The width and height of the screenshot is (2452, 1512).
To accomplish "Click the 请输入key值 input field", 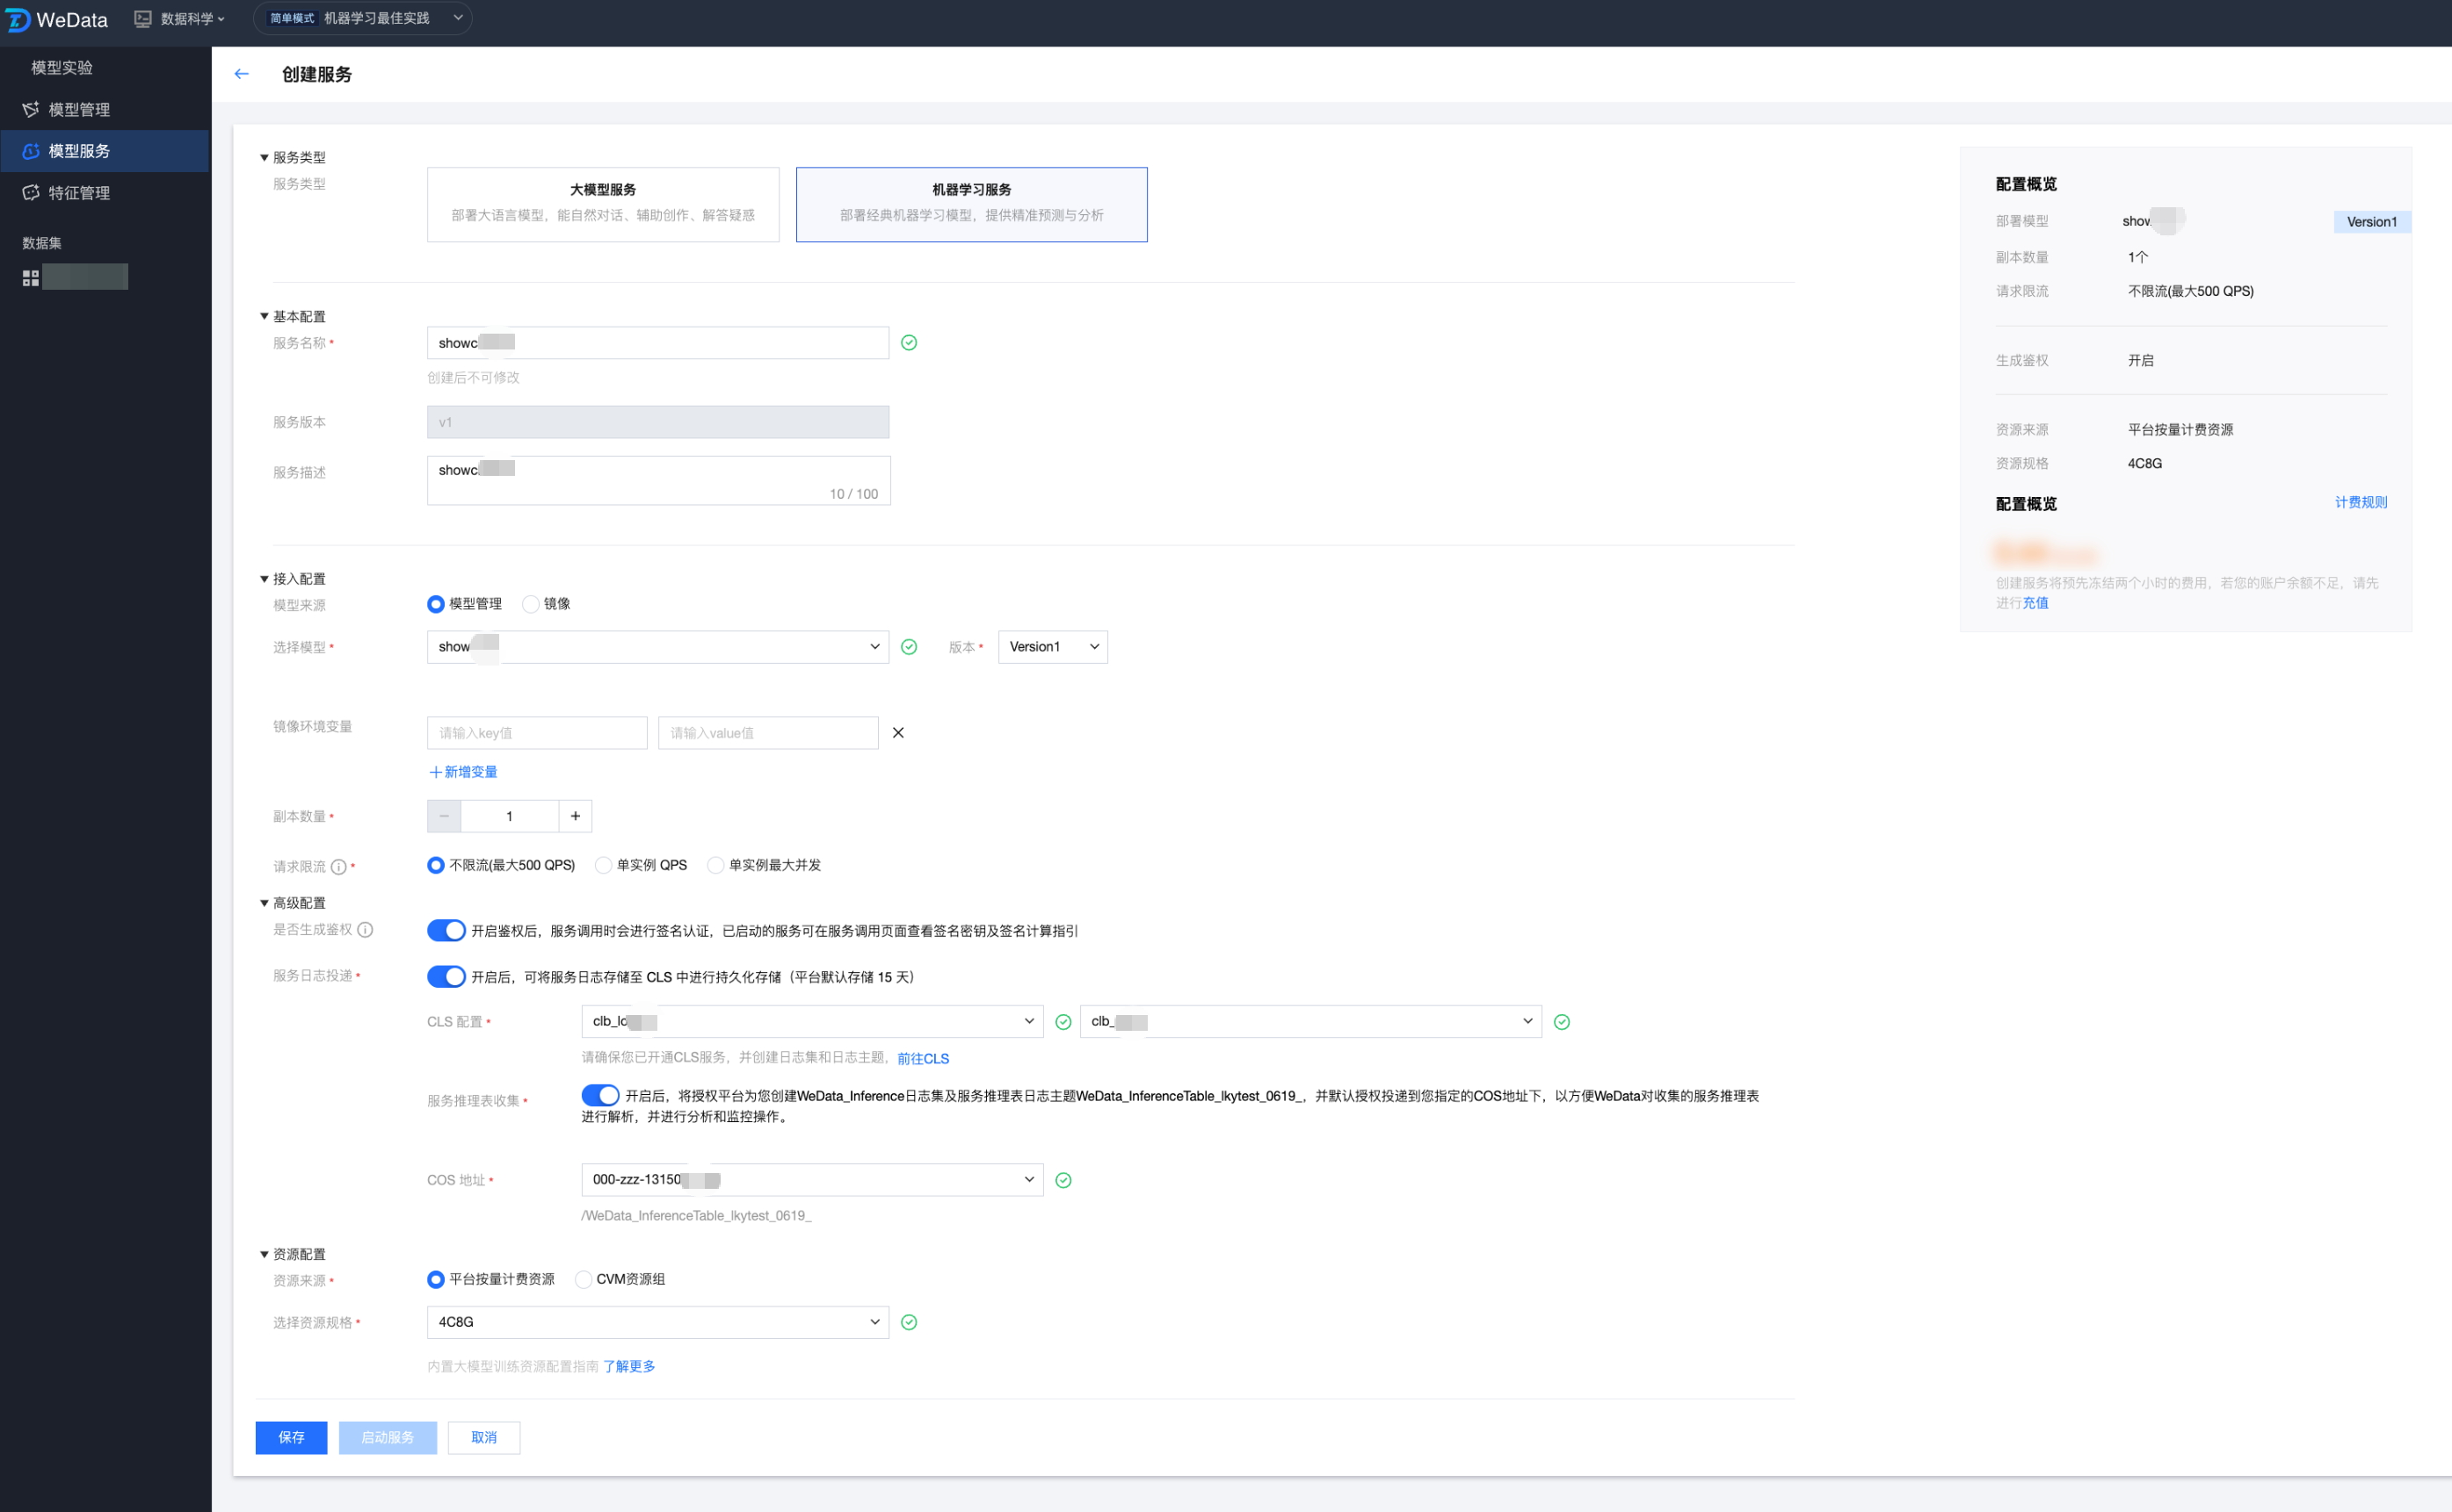I will (x=536, y=733).
